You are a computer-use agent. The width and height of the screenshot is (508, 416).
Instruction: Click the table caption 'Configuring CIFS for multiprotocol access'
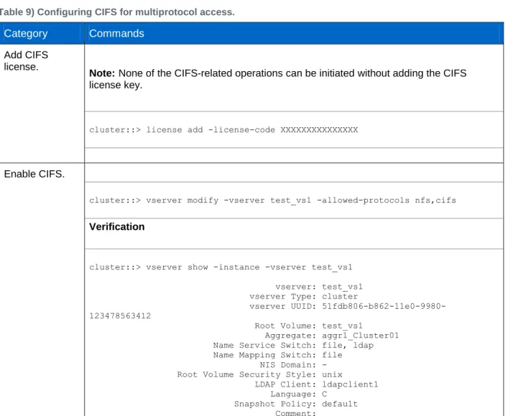136,12
